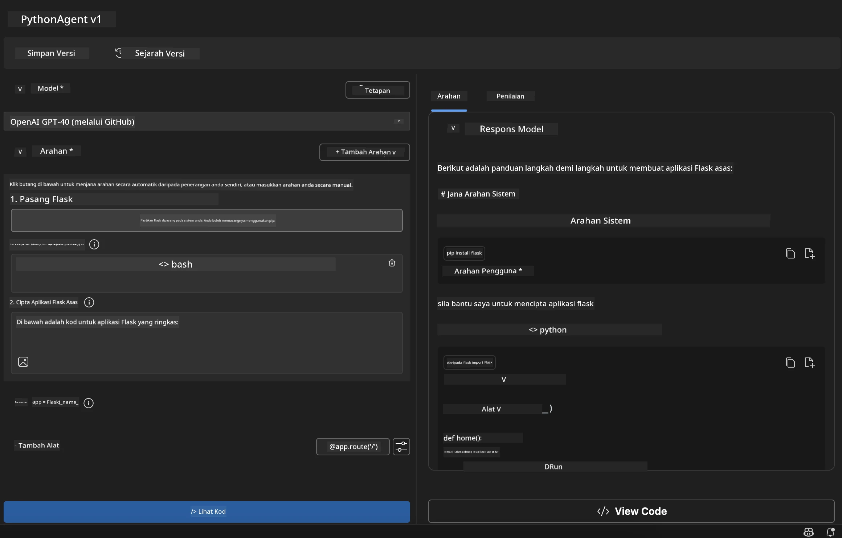The height and width of the screenshot is (538, 842).
Task: Click Simpan Versi button
Action: (x=51, y=53)
